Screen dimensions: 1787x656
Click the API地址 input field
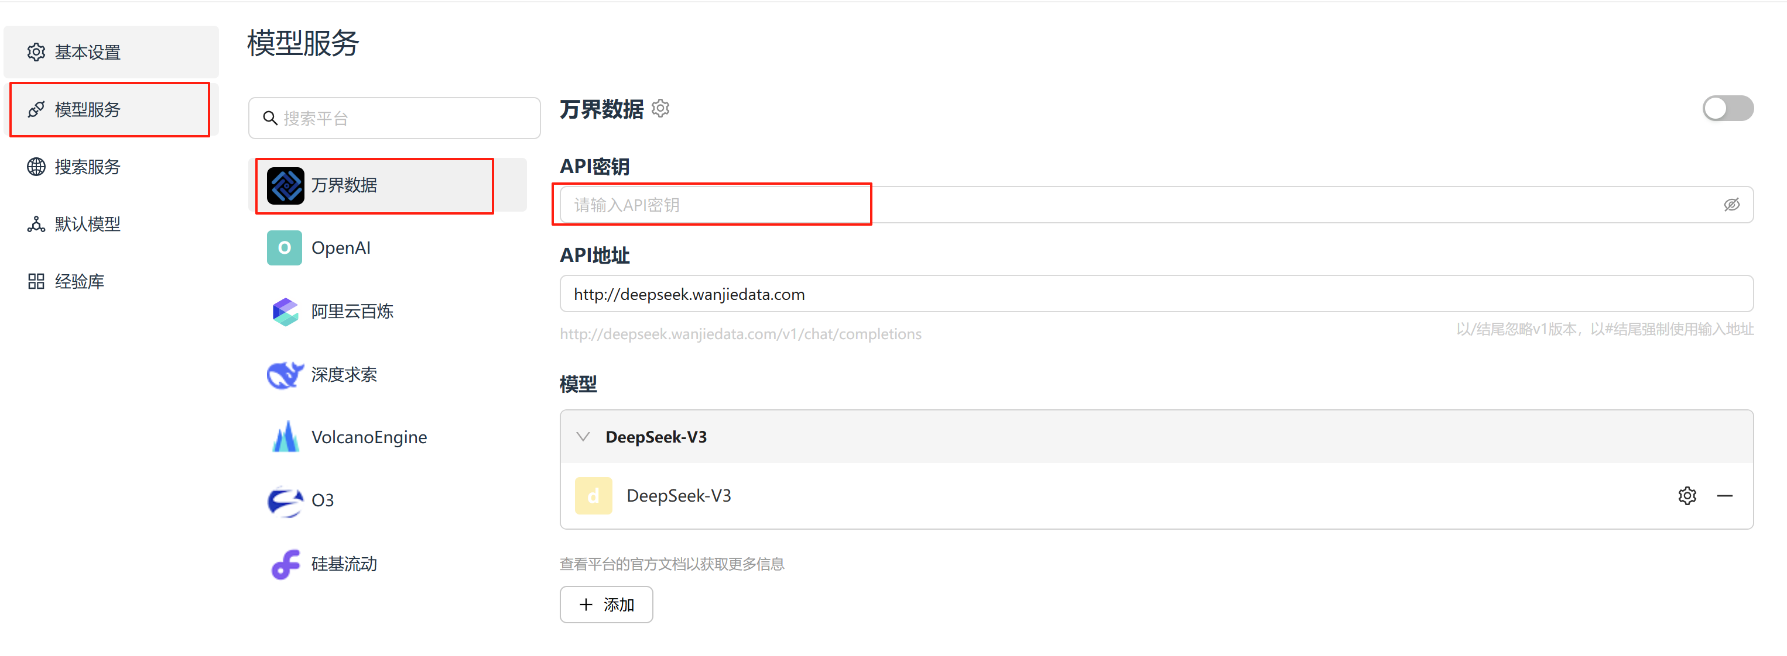click(x=1156, y=295)
